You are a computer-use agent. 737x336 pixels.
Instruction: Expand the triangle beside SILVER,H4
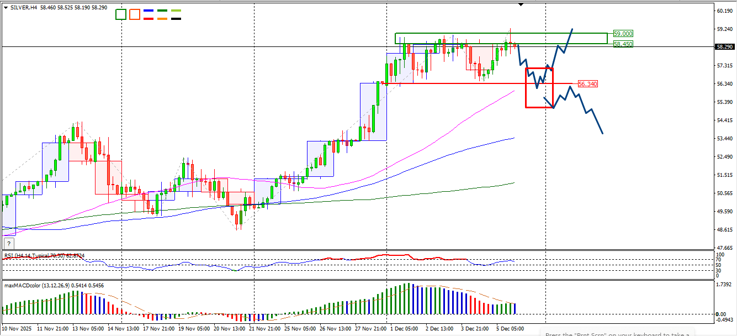[x=6, y=7]
